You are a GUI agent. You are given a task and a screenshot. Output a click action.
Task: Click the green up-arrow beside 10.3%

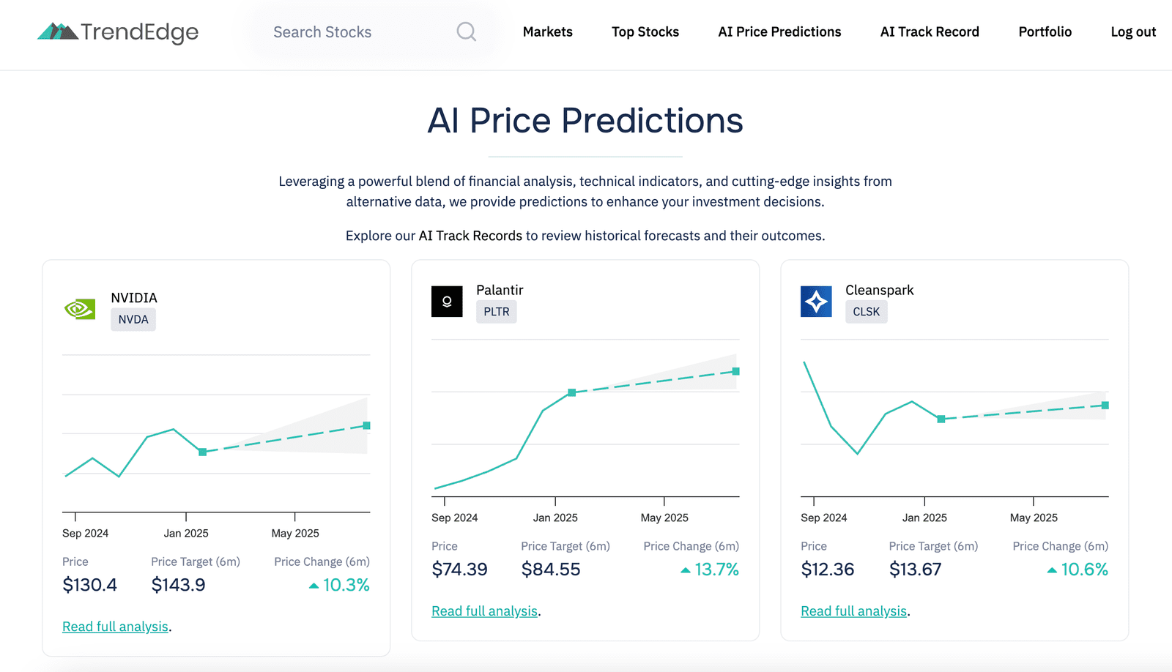pyautogui.click(x=314, y=585)
